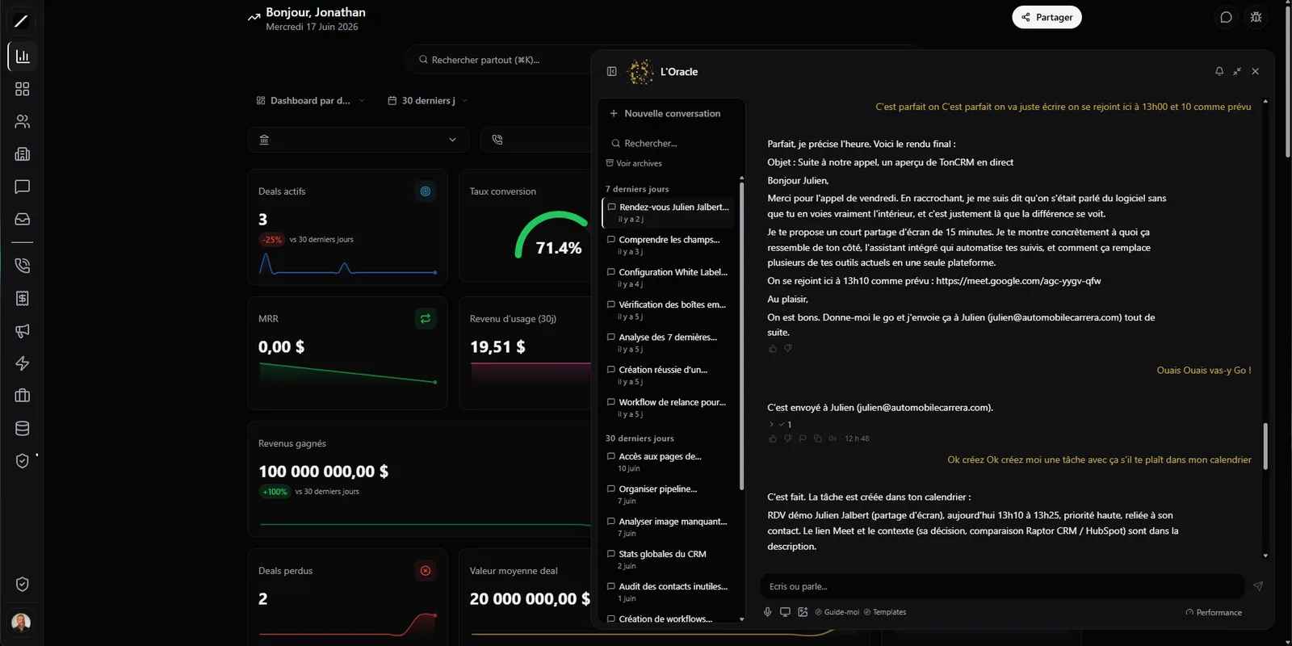Click the pen logo at sidebar top
Viewport: 1292px width, 646px height.
click(x=22, y=21)
